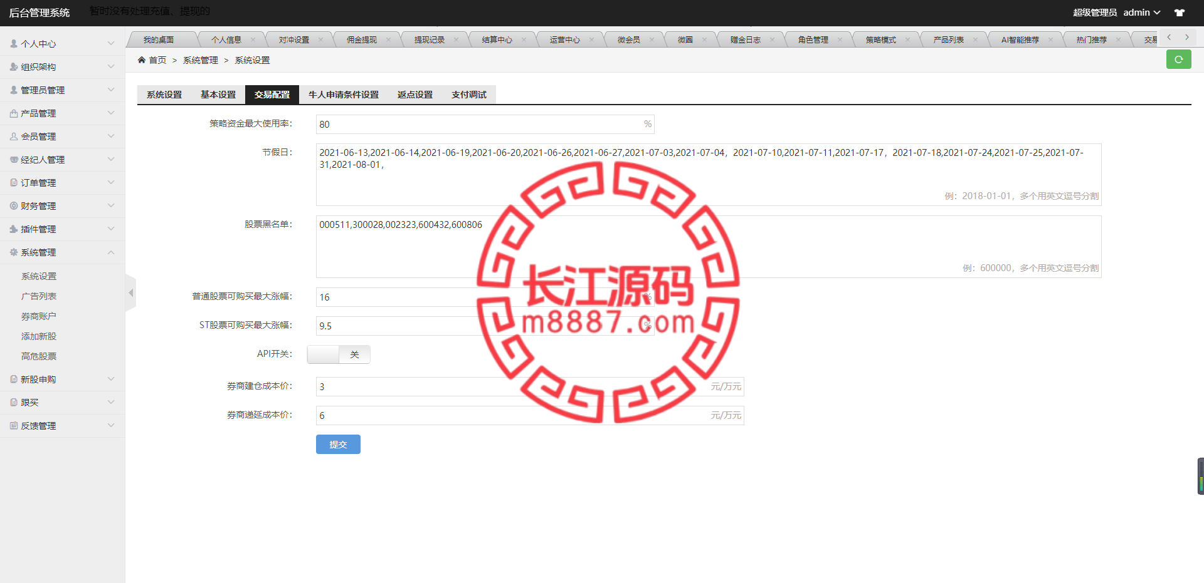Click 后台管理系统 title link
Image resolution: width=1204 pixels, height=583 pixels.
click(40, 13)
